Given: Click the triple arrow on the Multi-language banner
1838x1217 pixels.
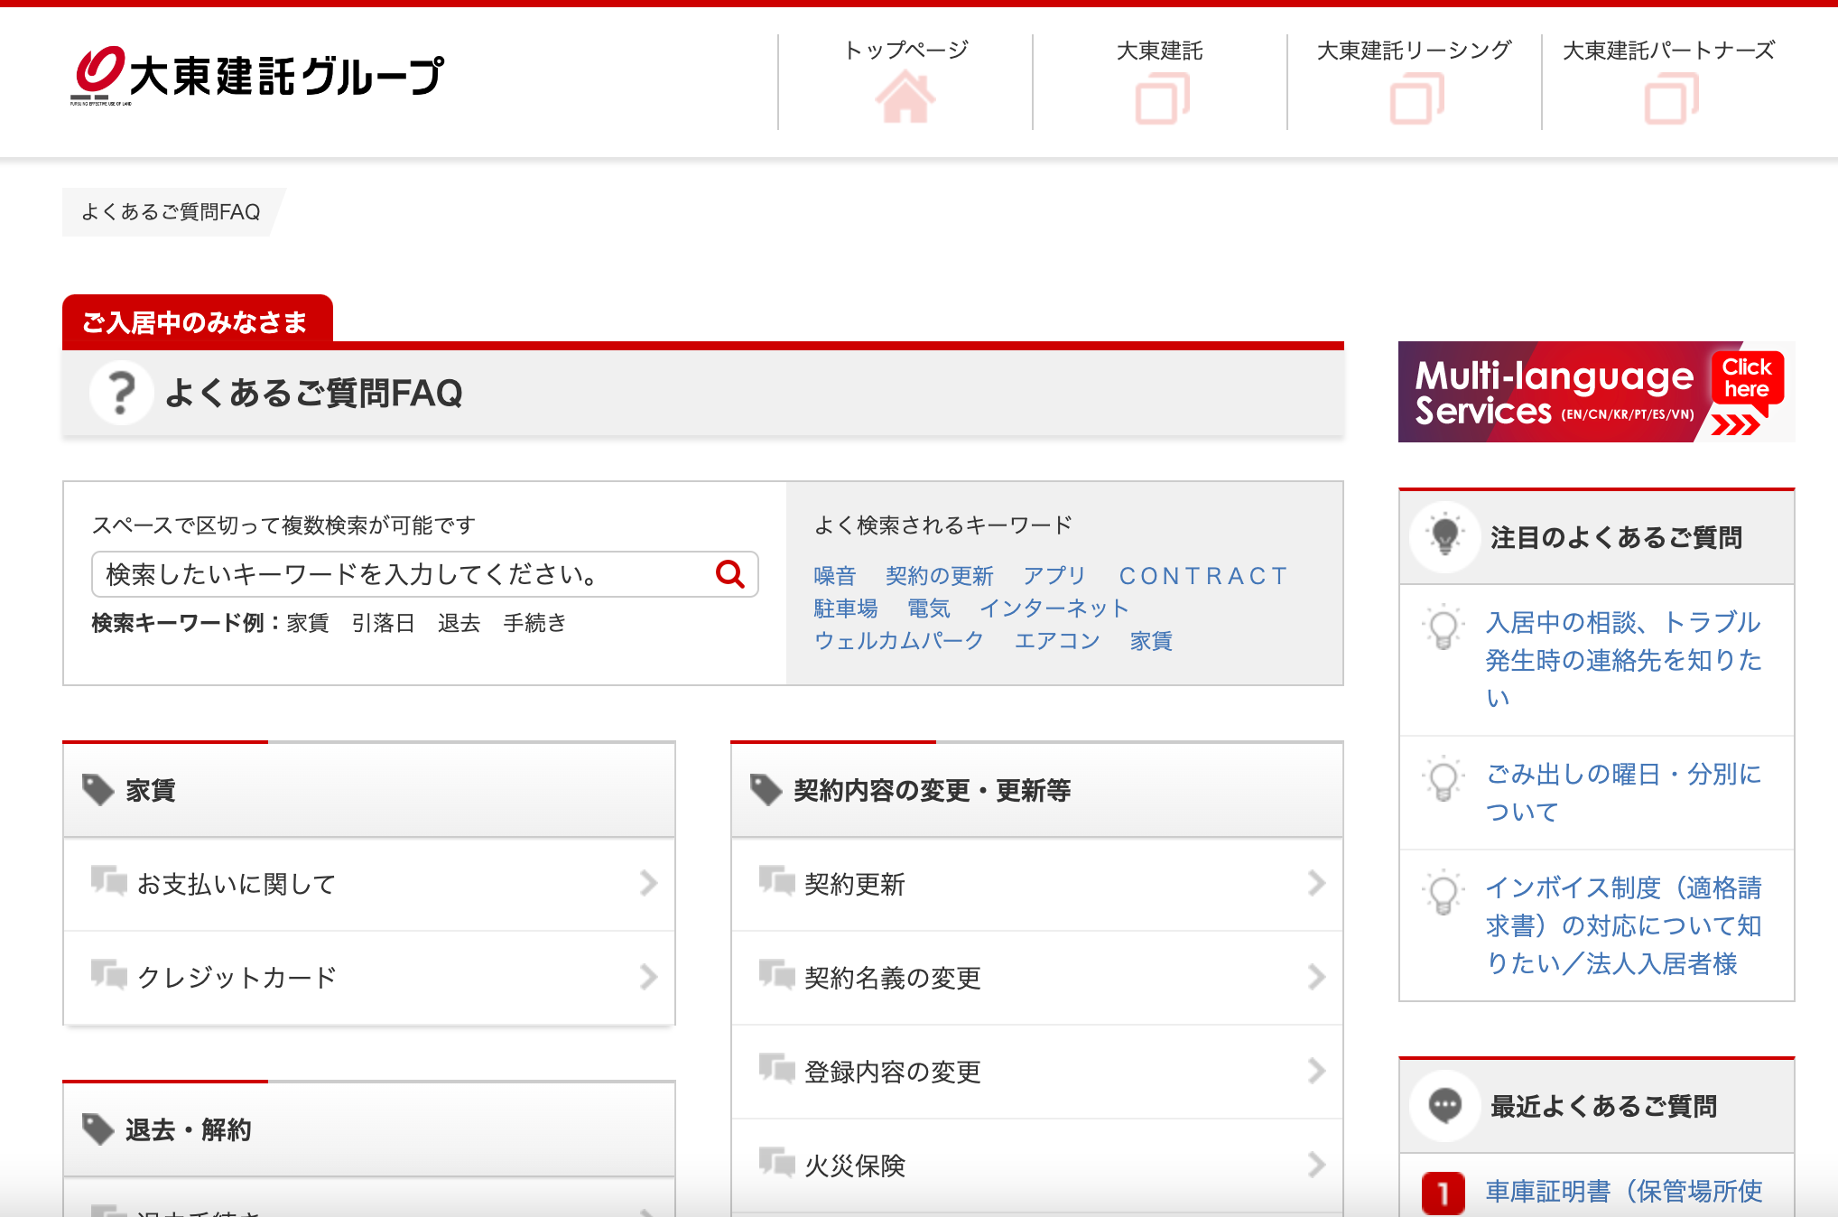Looking at the screenshot, I should [x=1734, y=424].
